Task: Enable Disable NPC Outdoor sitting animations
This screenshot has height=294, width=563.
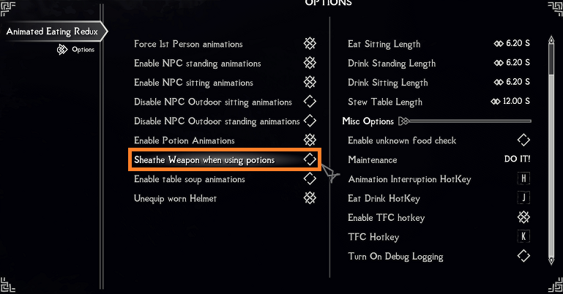Action: point(310,102)
